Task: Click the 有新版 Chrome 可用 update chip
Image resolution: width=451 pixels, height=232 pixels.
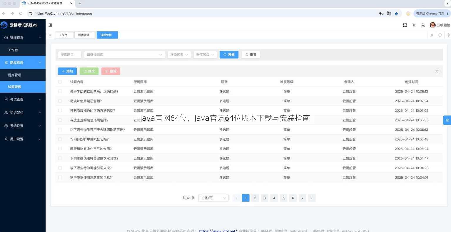Action: (x=432, y=14)
